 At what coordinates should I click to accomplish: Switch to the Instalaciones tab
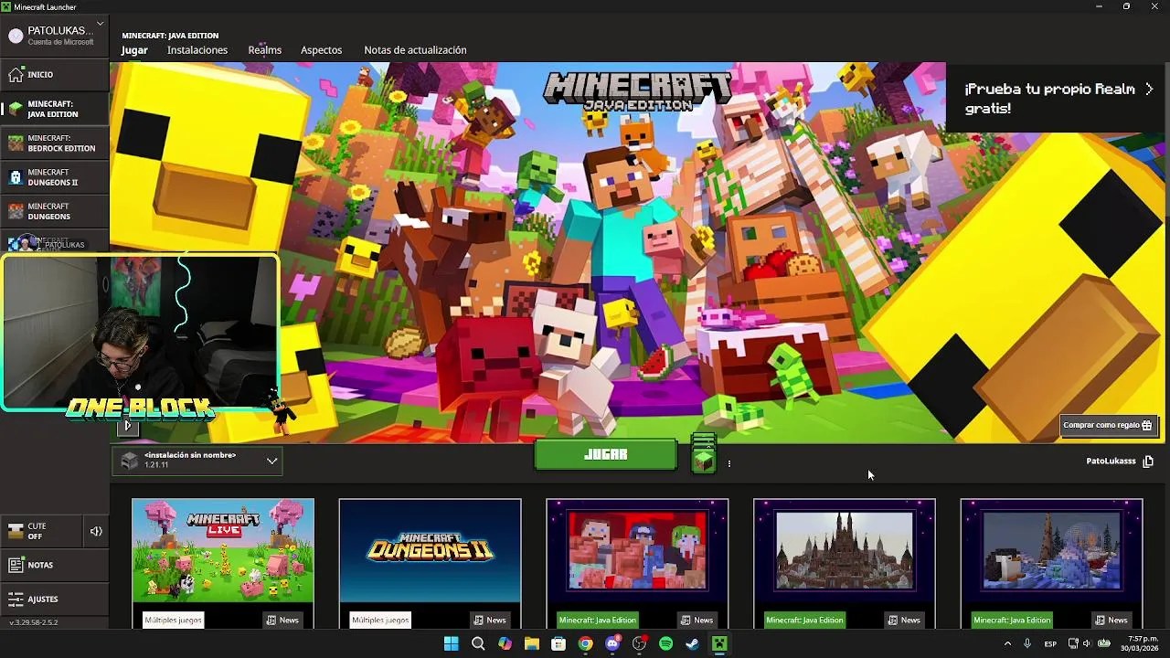pyautogui.click(x=197, y=50)
